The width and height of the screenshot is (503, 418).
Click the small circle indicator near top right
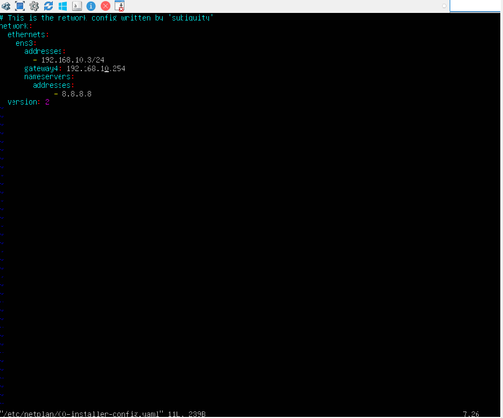[444, 6]
